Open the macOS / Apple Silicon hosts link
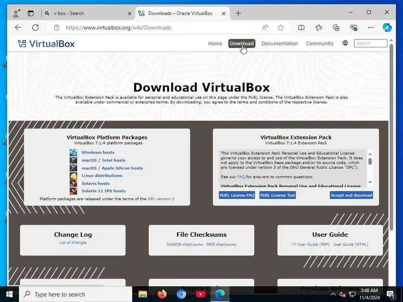 pyautogui.click(x=112, y=168)
